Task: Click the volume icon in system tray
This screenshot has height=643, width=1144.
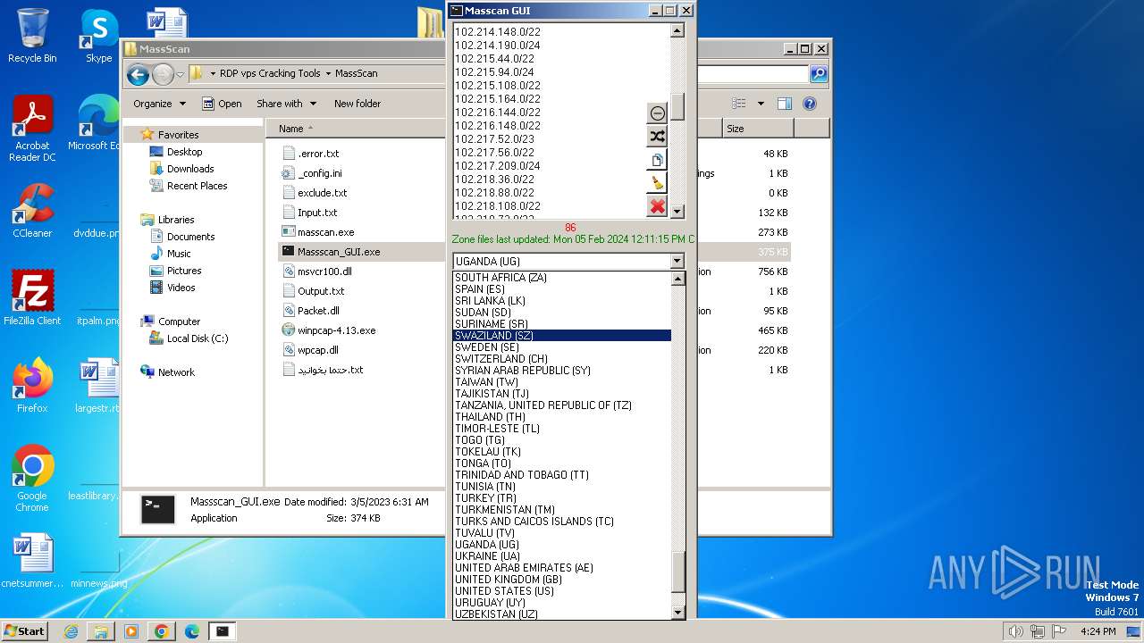Action: pyautogui.click(x=1015, y=631)
